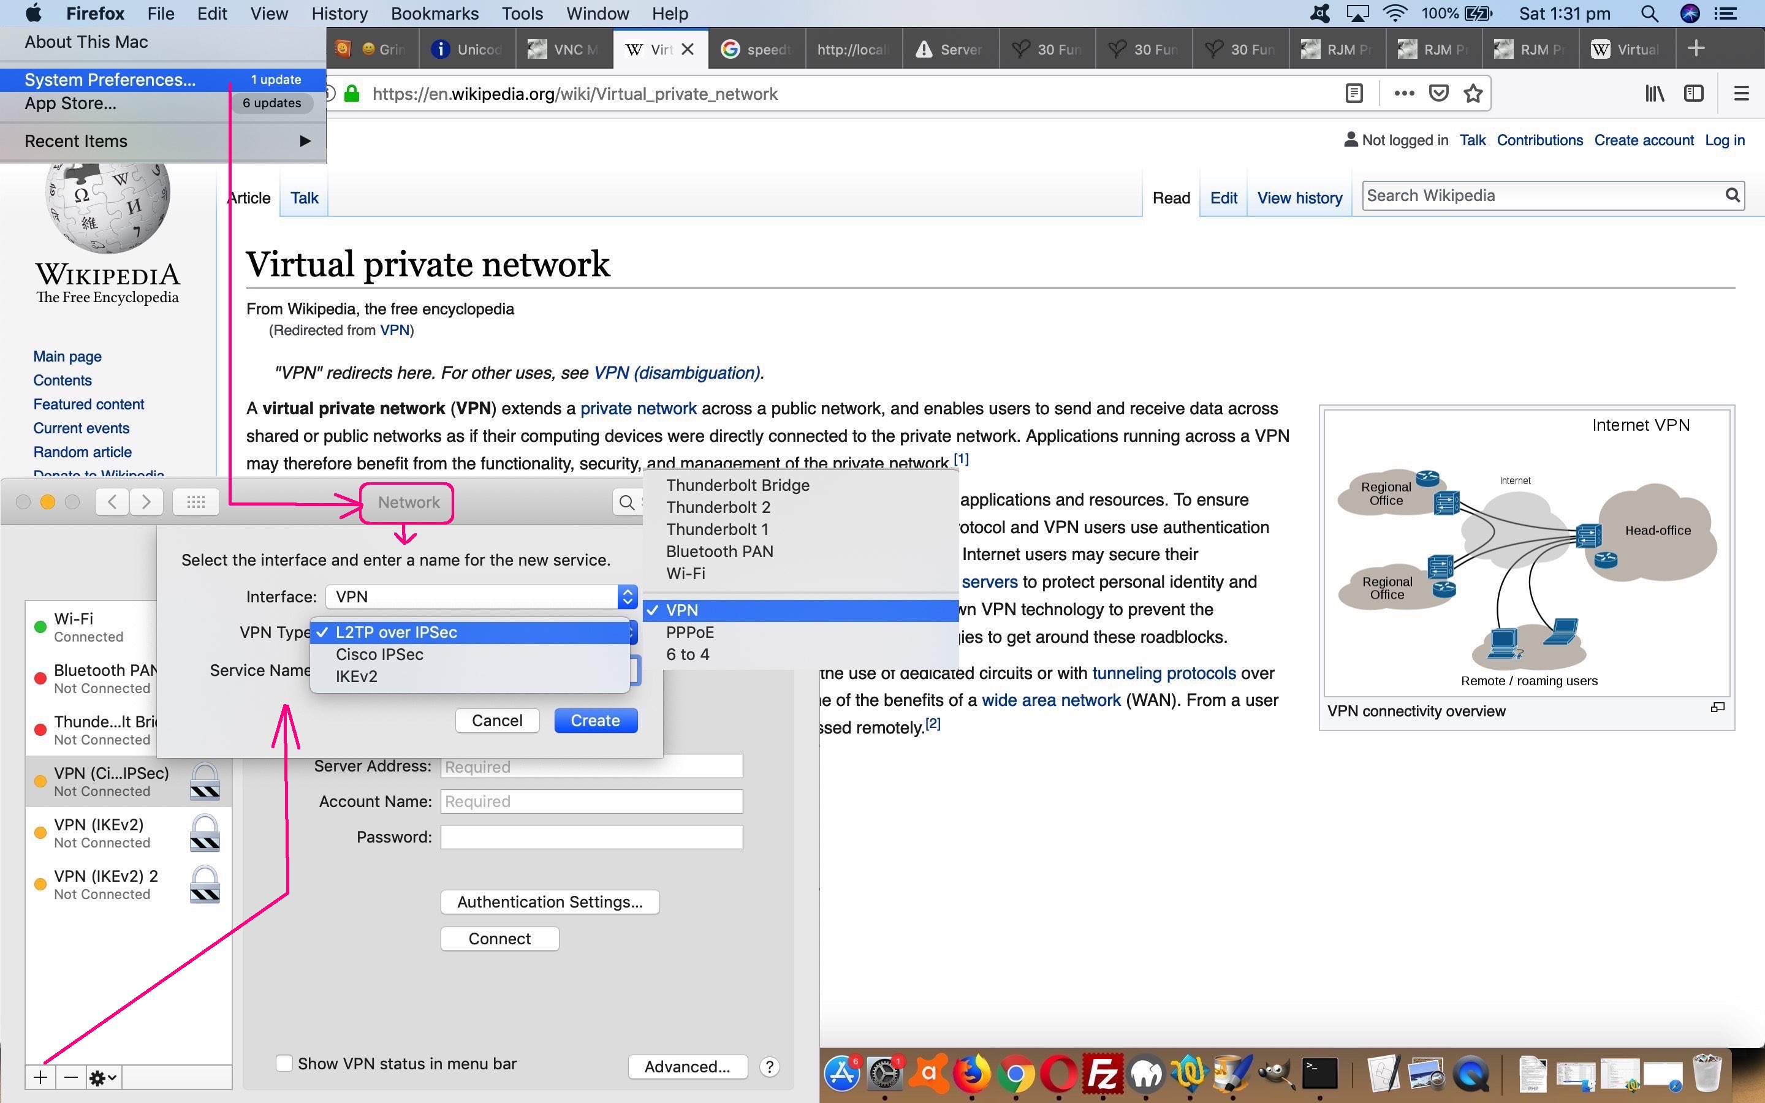Image resolution: width=1765 pixels, height=1103 pixels.
Task: Cancel the new service dialog
Action: [498, 721]
